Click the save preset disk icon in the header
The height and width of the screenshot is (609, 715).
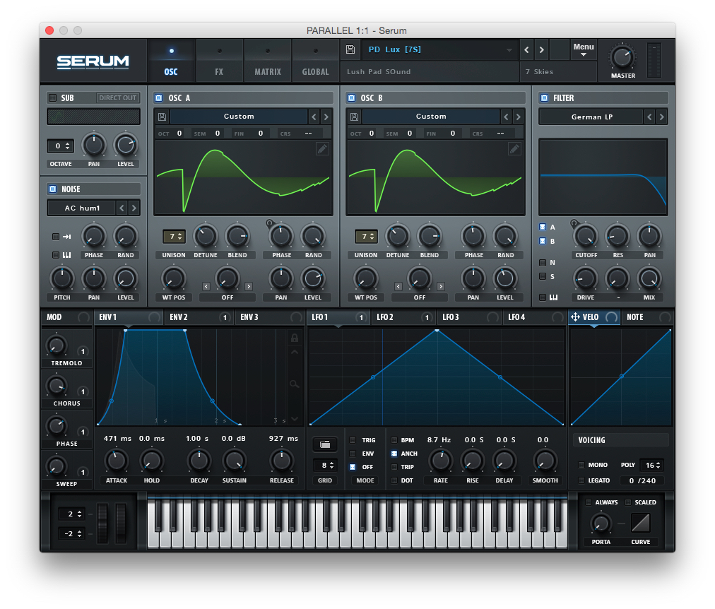coord(349,49)
